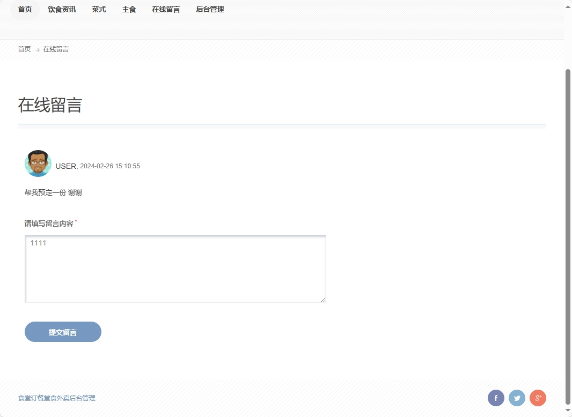The height and width of the screenshot is (417, 572).
Task: Click the textarea resize grip
Action: 324,300
